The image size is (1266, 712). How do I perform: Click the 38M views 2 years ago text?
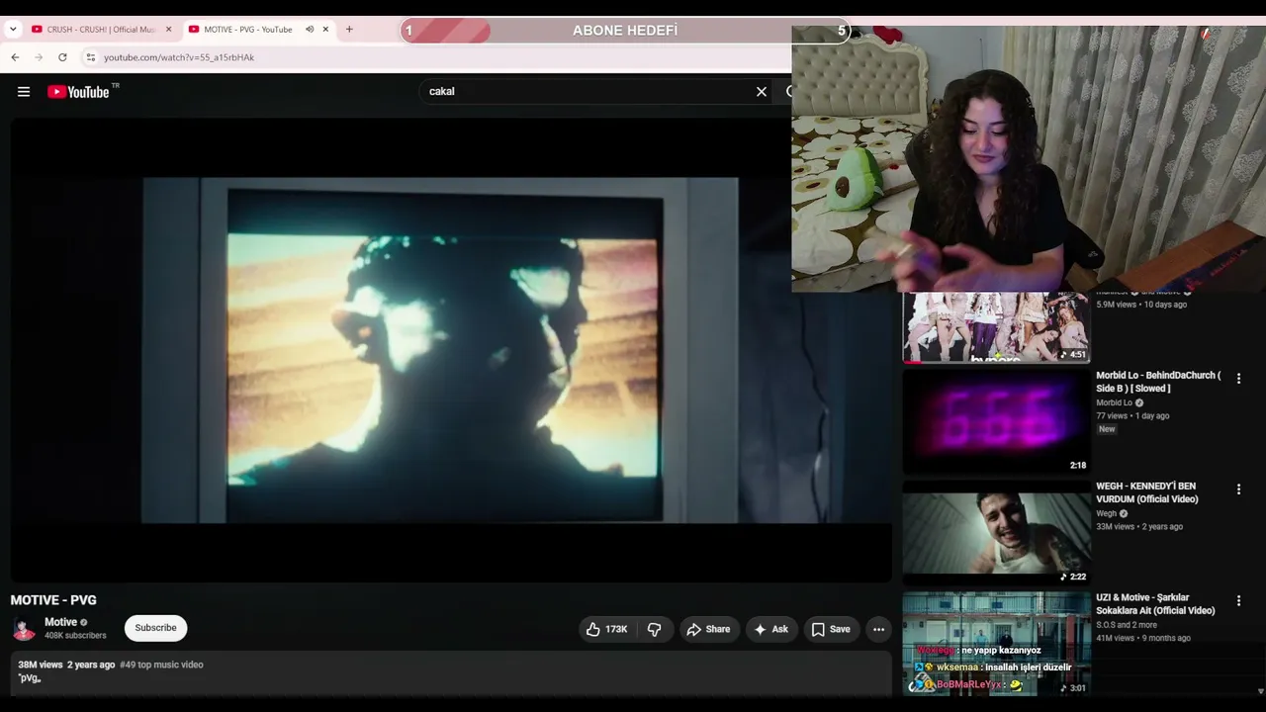(66, 665)
